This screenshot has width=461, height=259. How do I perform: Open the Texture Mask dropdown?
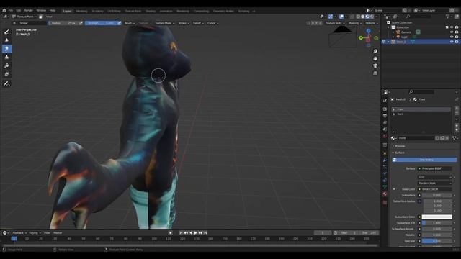[164, 23]
